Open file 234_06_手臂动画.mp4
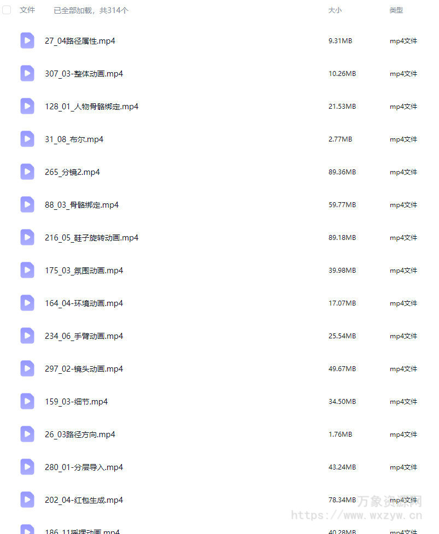 pos(84,336)
